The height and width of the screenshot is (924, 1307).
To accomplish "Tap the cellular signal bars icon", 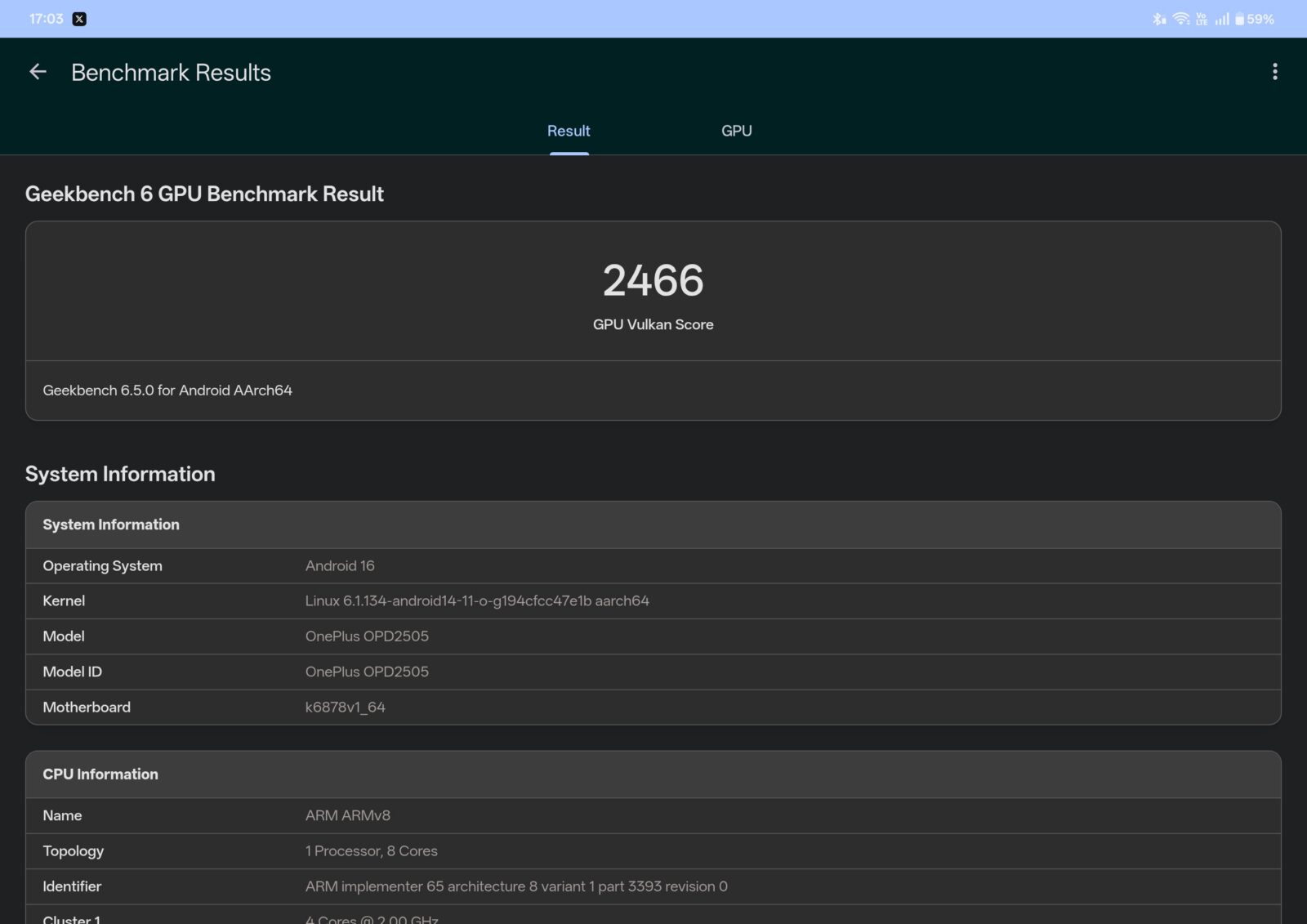I will (x=1222, y=19).
